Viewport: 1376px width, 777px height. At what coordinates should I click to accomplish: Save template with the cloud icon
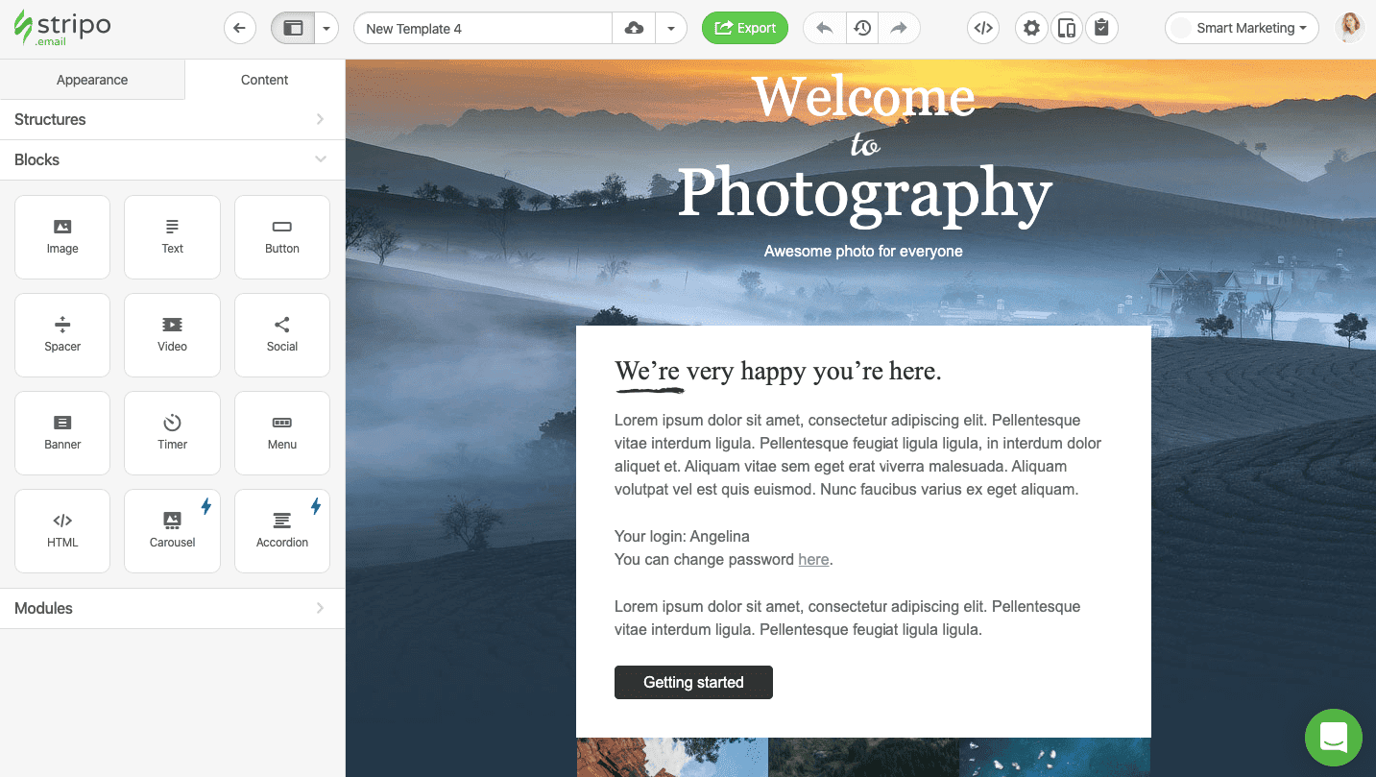pyautogui.click(x=633, y=28)
